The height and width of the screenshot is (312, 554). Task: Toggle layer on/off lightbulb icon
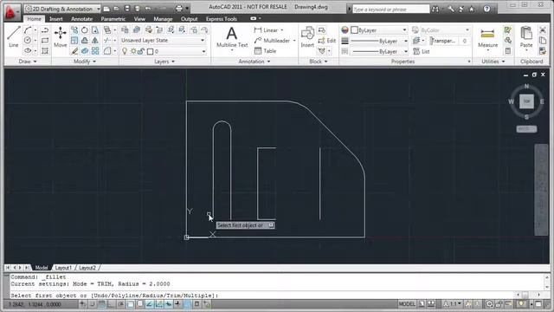[x=125, y=52]
